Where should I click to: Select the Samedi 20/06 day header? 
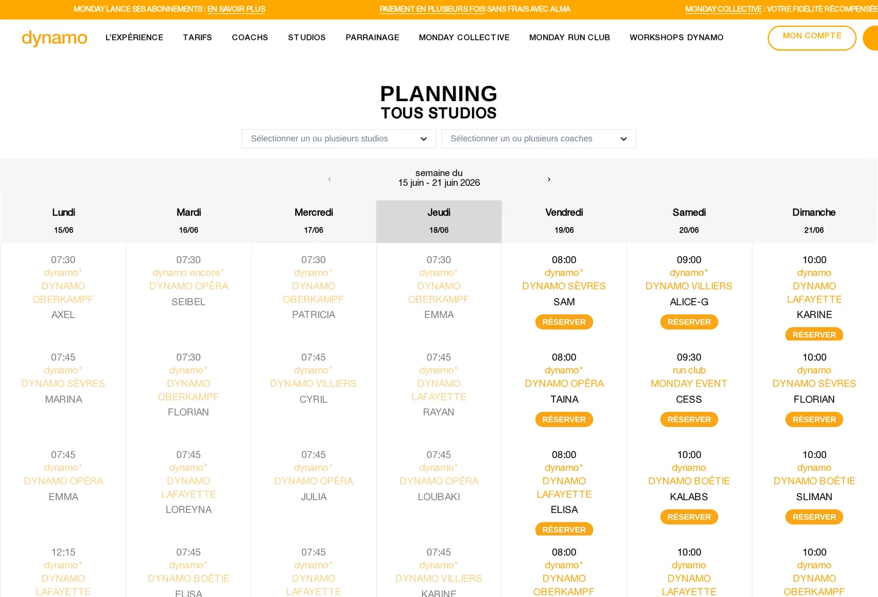[x=689, y=221]
